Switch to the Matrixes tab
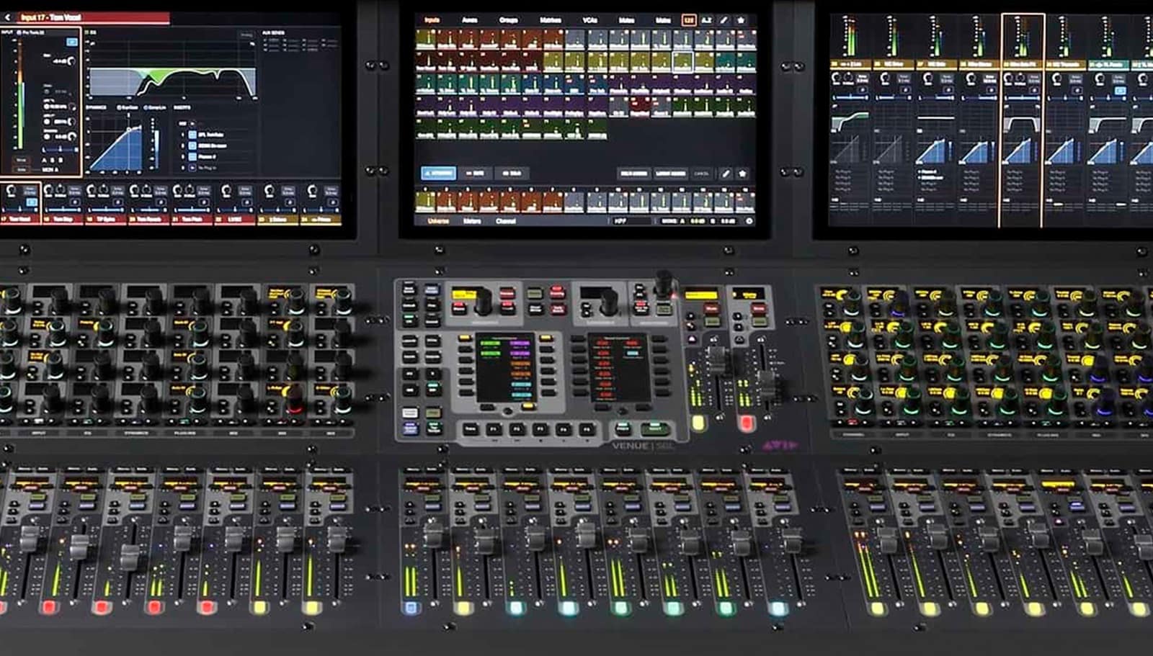The width and height of the screenshot is (1153, 656). (x=551, y=20)
